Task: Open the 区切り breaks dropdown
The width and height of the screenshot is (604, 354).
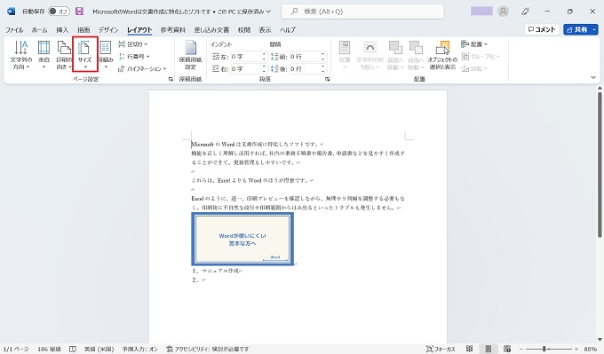Action: pos(133,44)
